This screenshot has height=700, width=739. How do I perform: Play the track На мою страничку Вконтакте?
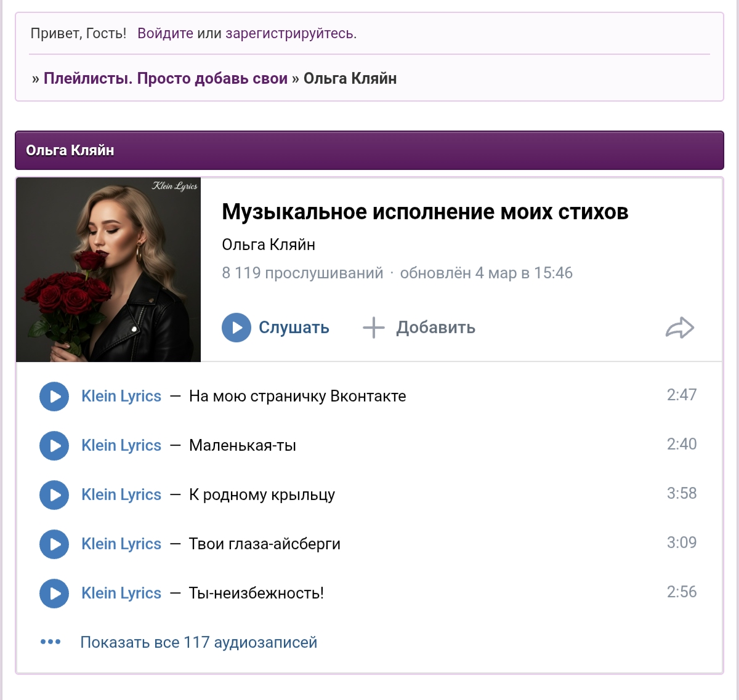[x=54, y=396]
